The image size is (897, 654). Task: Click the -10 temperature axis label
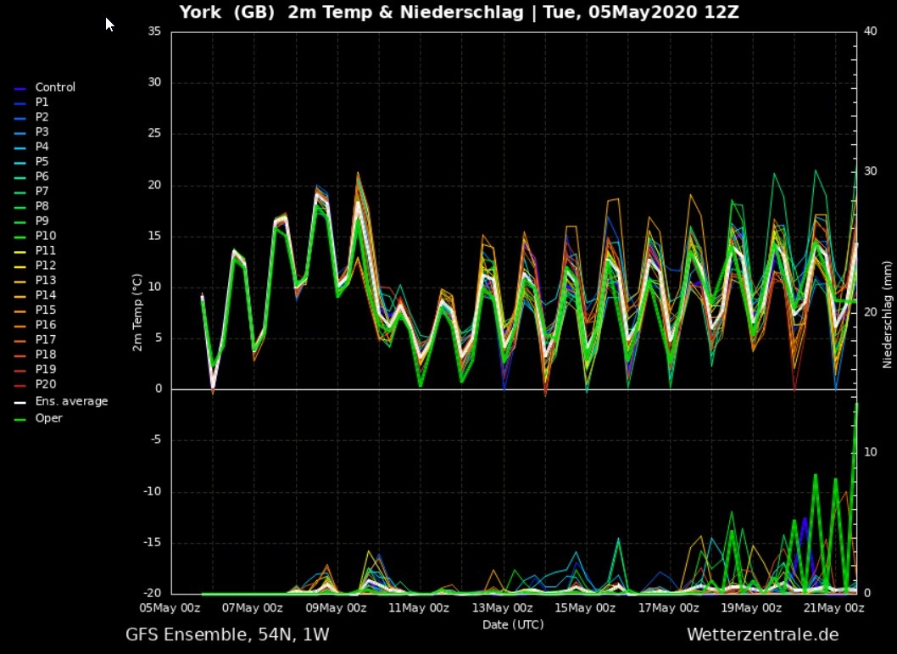point(153,491)
